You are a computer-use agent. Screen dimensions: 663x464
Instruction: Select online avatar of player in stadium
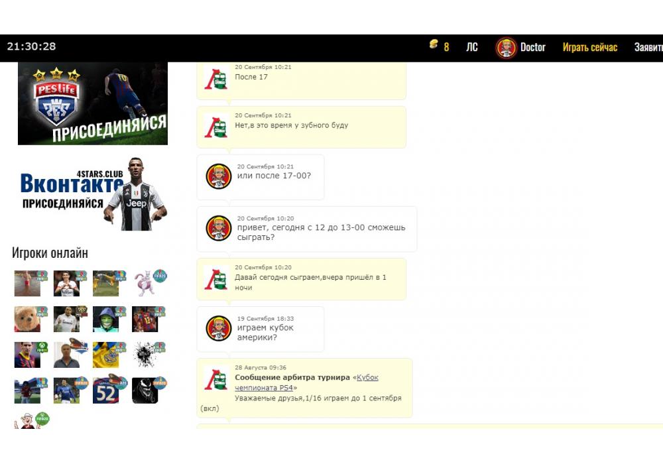[x=27, y=390]
